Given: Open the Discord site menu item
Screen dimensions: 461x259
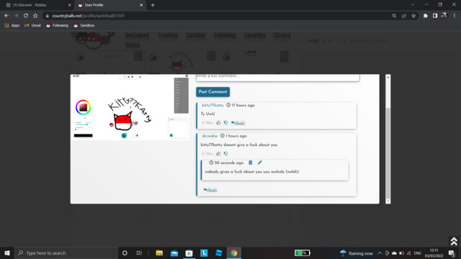Looking at the screenshot, I should [x=282, y=35].
